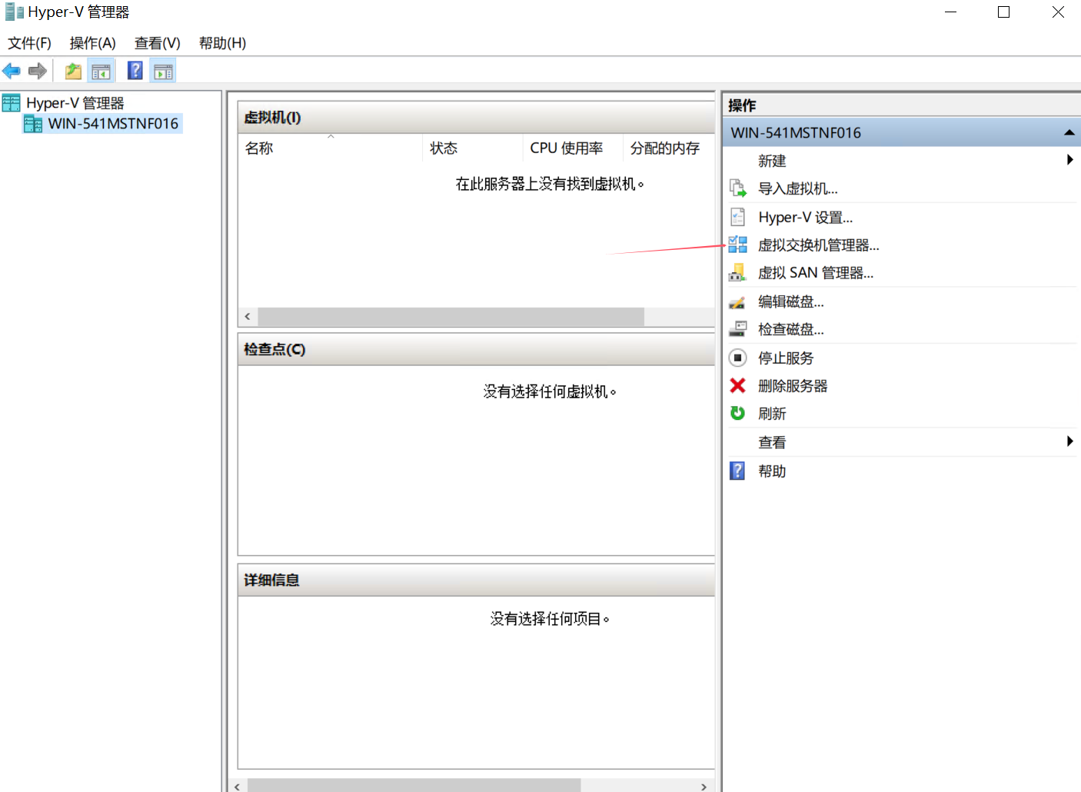Screen dimensions: 1081x792
Task: Click the bottom scrollbar left arrow
Action: (237, 787)
